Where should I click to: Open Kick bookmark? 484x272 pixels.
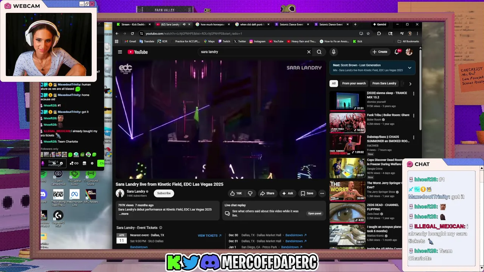358,41
